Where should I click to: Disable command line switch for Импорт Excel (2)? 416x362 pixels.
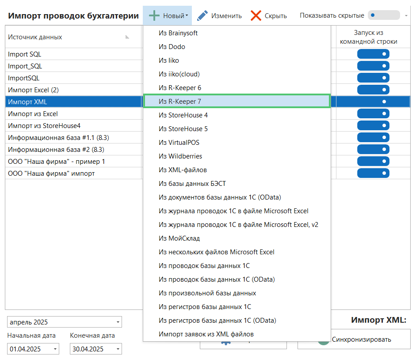click(x=373, y=90)
